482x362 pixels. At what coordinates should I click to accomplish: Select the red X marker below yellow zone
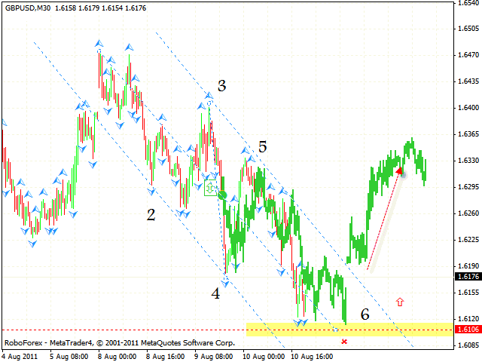point(344,342)
